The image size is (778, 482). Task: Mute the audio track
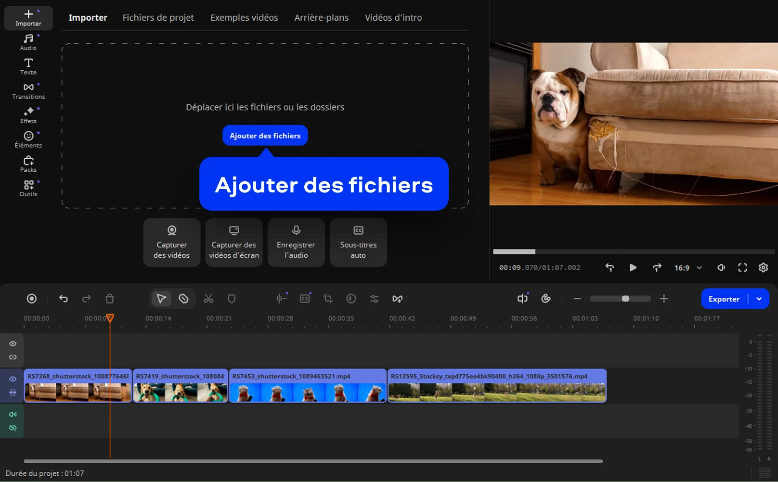(13, 414)
